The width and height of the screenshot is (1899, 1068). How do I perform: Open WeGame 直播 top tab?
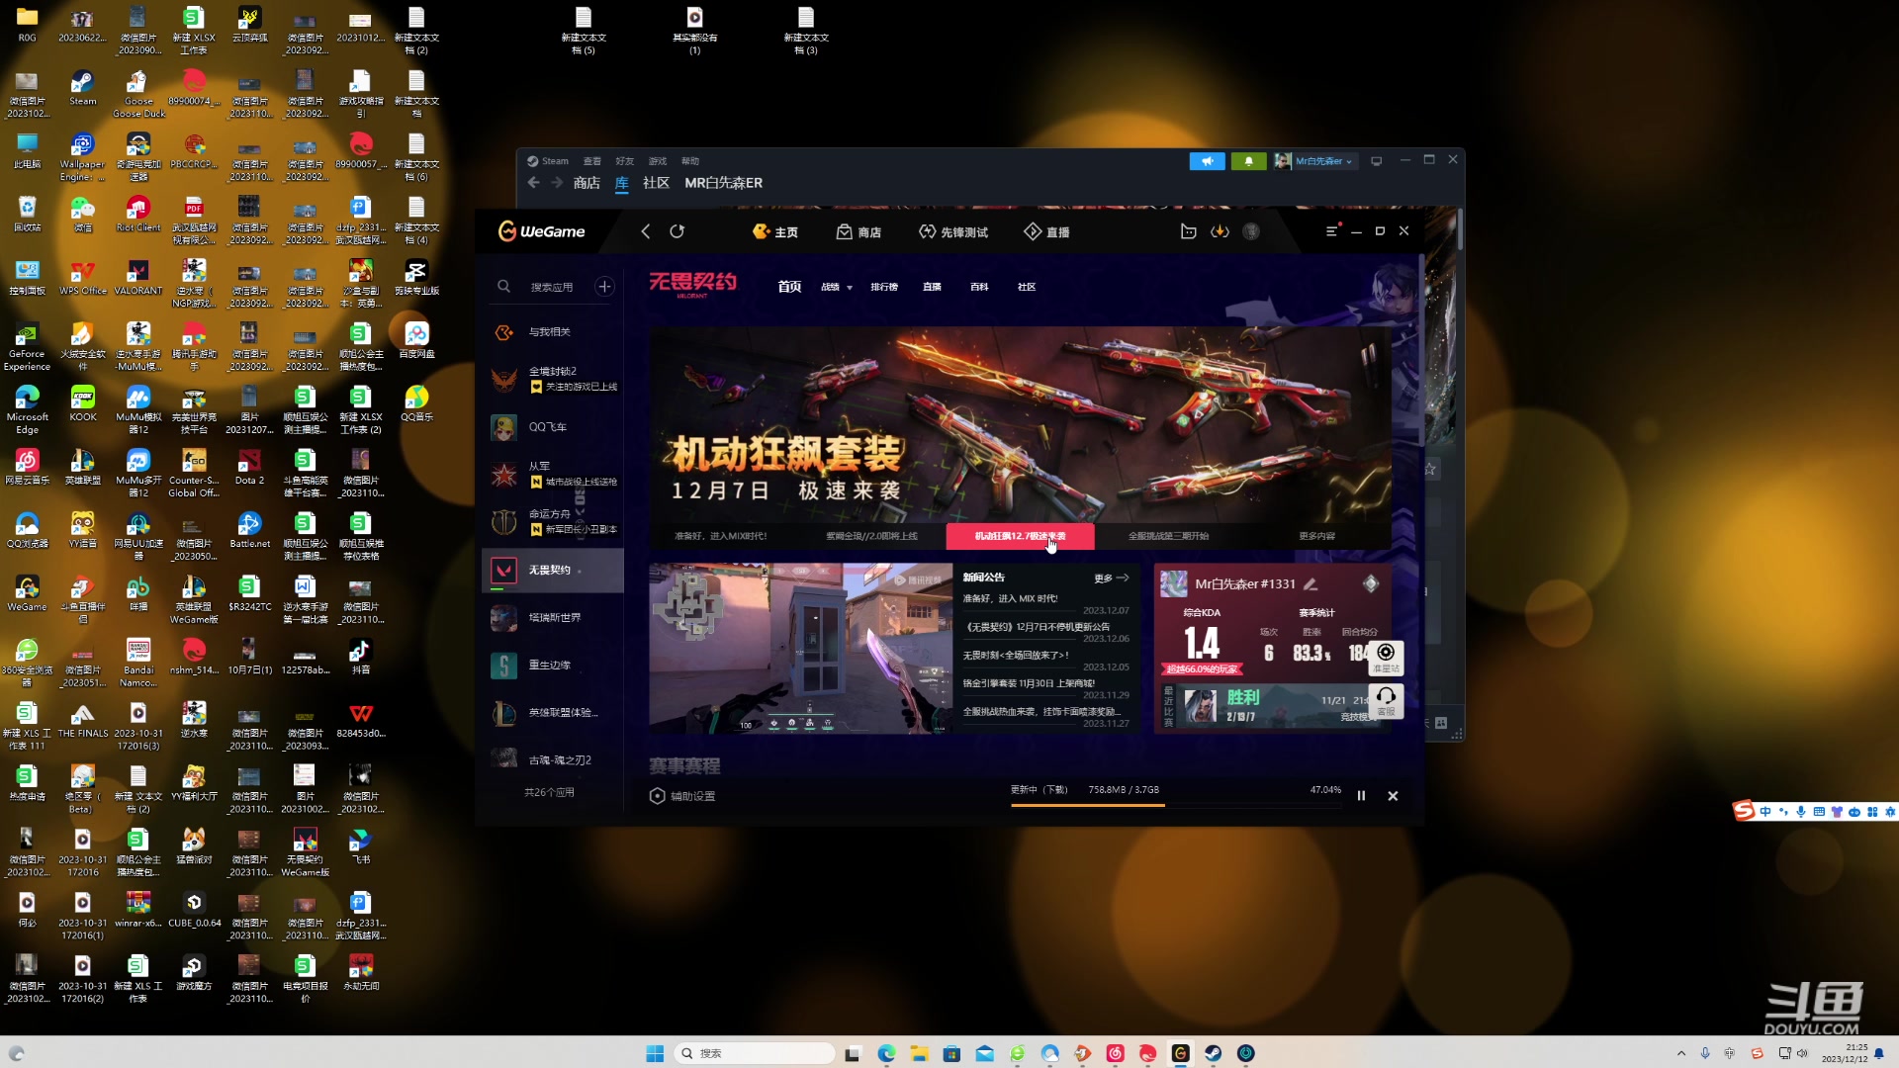pos(1046,231)
